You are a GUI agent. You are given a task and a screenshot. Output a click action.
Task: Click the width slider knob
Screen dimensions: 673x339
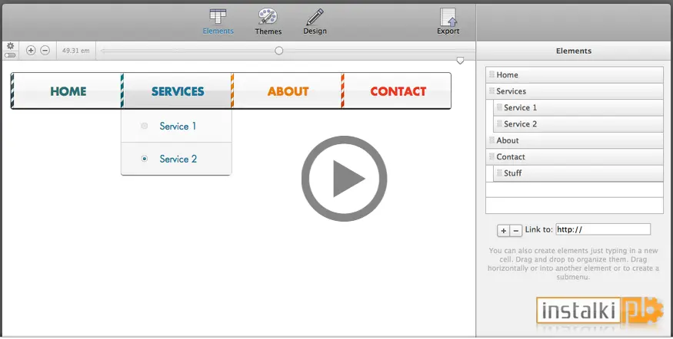(279, 51)
